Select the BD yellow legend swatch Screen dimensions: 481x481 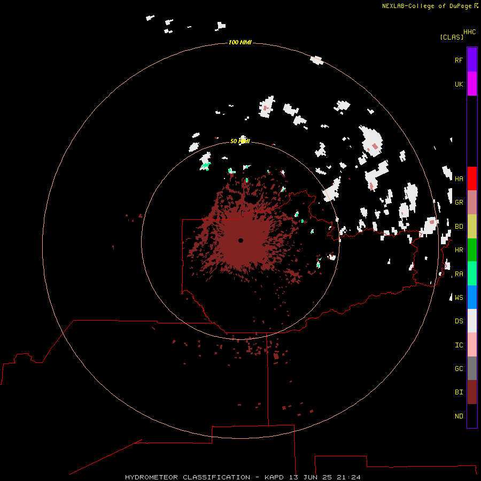point(472,227)
